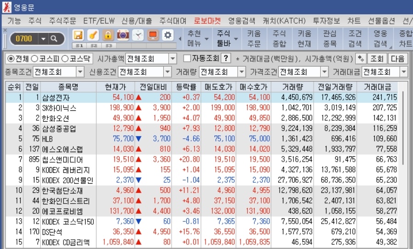This screenshot has width=413, height=249.
Task: Select the S1 screen slot
Action: 79,45
